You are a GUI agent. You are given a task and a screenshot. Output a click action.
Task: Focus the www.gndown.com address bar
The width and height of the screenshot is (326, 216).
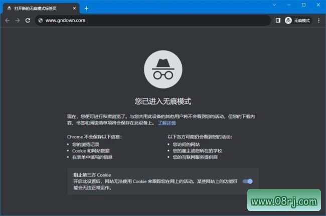pyautogui.click(x=153, y=20)
